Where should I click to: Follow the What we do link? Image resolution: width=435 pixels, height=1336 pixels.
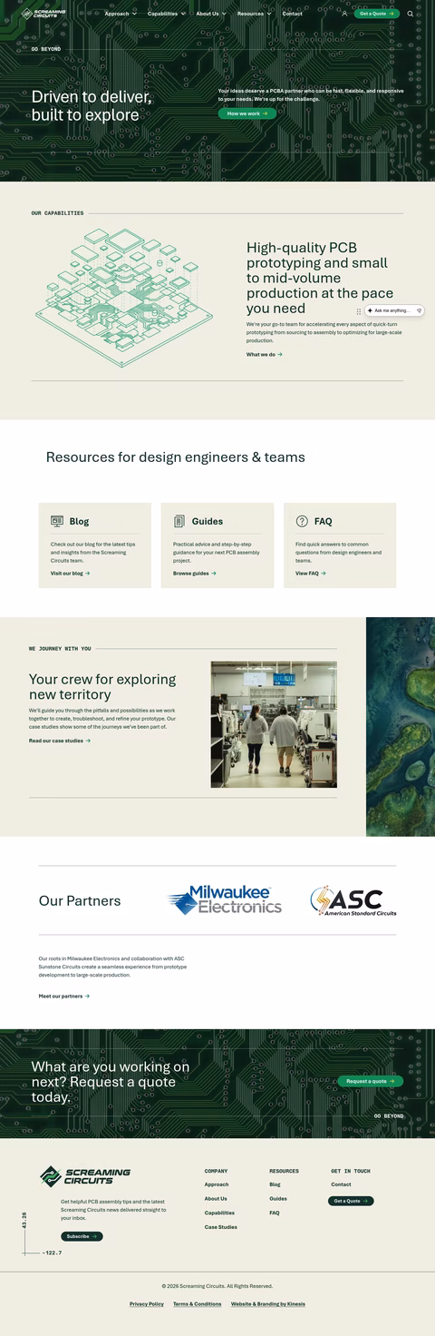coord(265,355)
